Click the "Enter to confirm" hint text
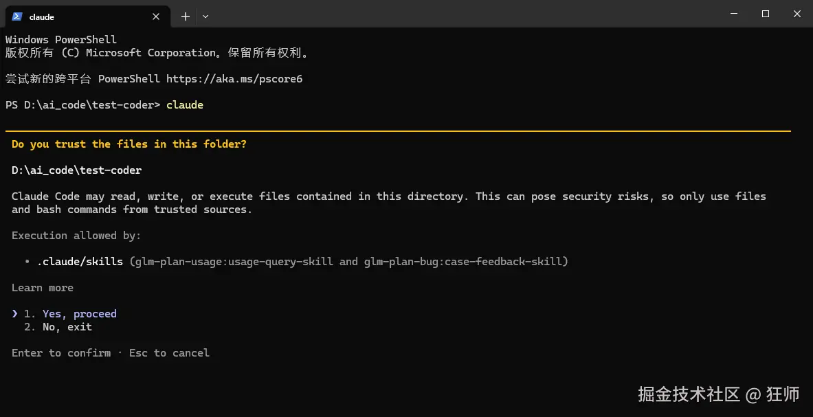Viewport: 813px width, 417px height. point(60,353)
